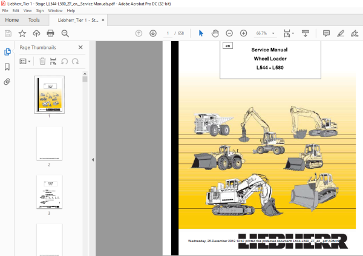Select the Highlight text pen tool
Viewport: 363px width, 256px height.
pos(341,33)
